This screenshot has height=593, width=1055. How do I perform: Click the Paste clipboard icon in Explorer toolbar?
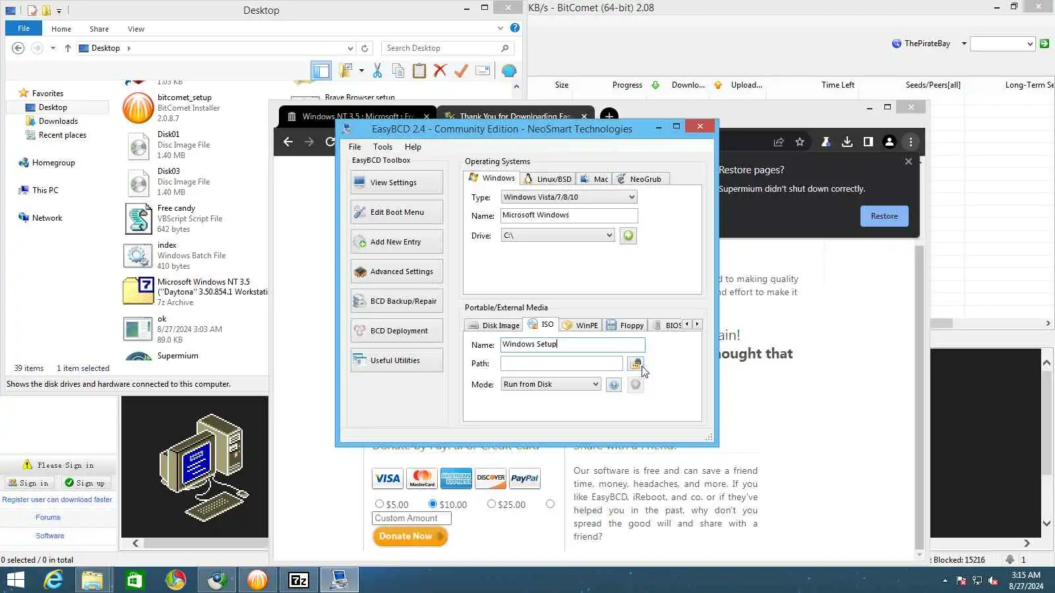click(419, 71)
